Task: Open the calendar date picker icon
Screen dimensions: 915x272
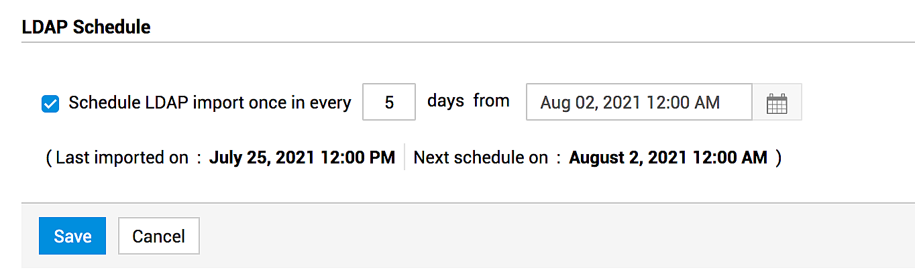Action: (x=777, y=103)
